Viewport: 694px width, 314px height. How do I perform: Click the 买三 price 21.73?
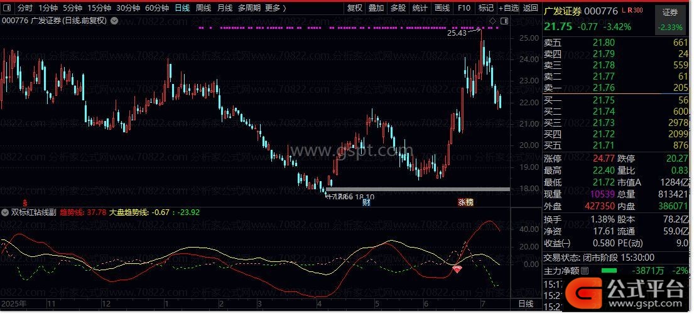tap(604, 123)
